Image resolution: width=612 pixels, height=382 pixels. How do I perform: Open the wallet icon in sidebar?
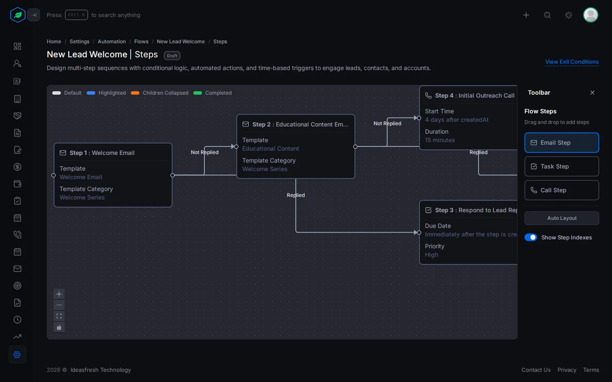17,184
